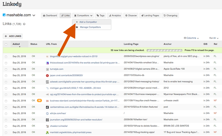Click NF rel value in xilinjie.com row

coord(215,113)
